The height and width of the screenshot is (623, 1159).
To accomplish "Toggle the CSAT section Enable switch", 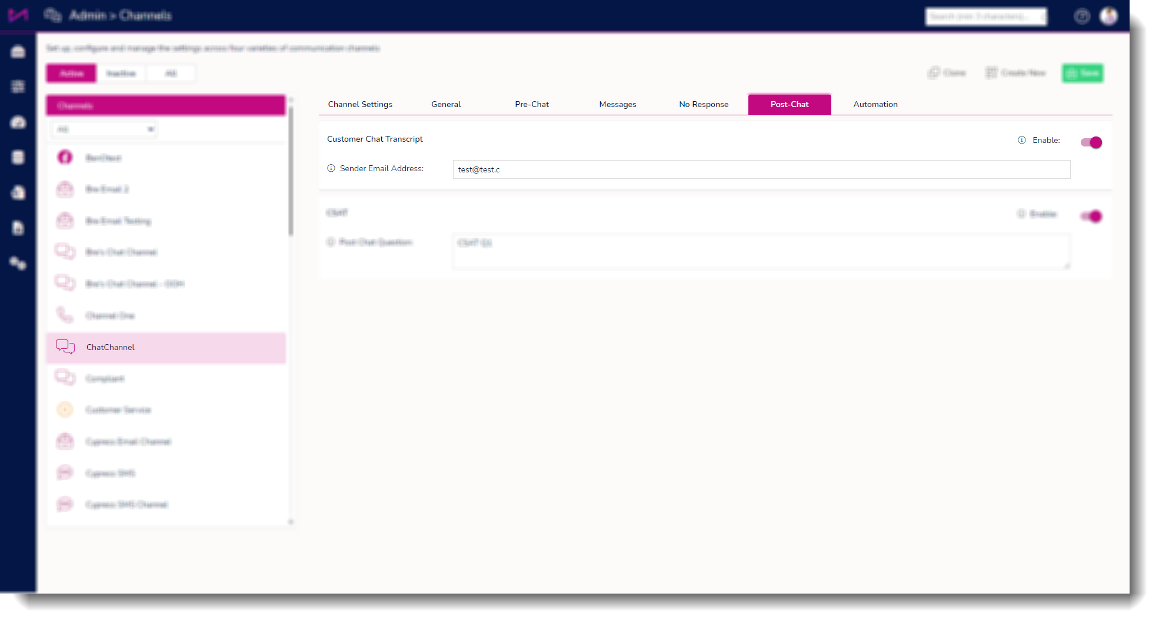I will (x=1091, y=216).
